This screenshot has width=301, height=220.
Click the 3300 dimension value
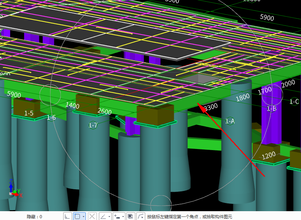tap(211, 107)
